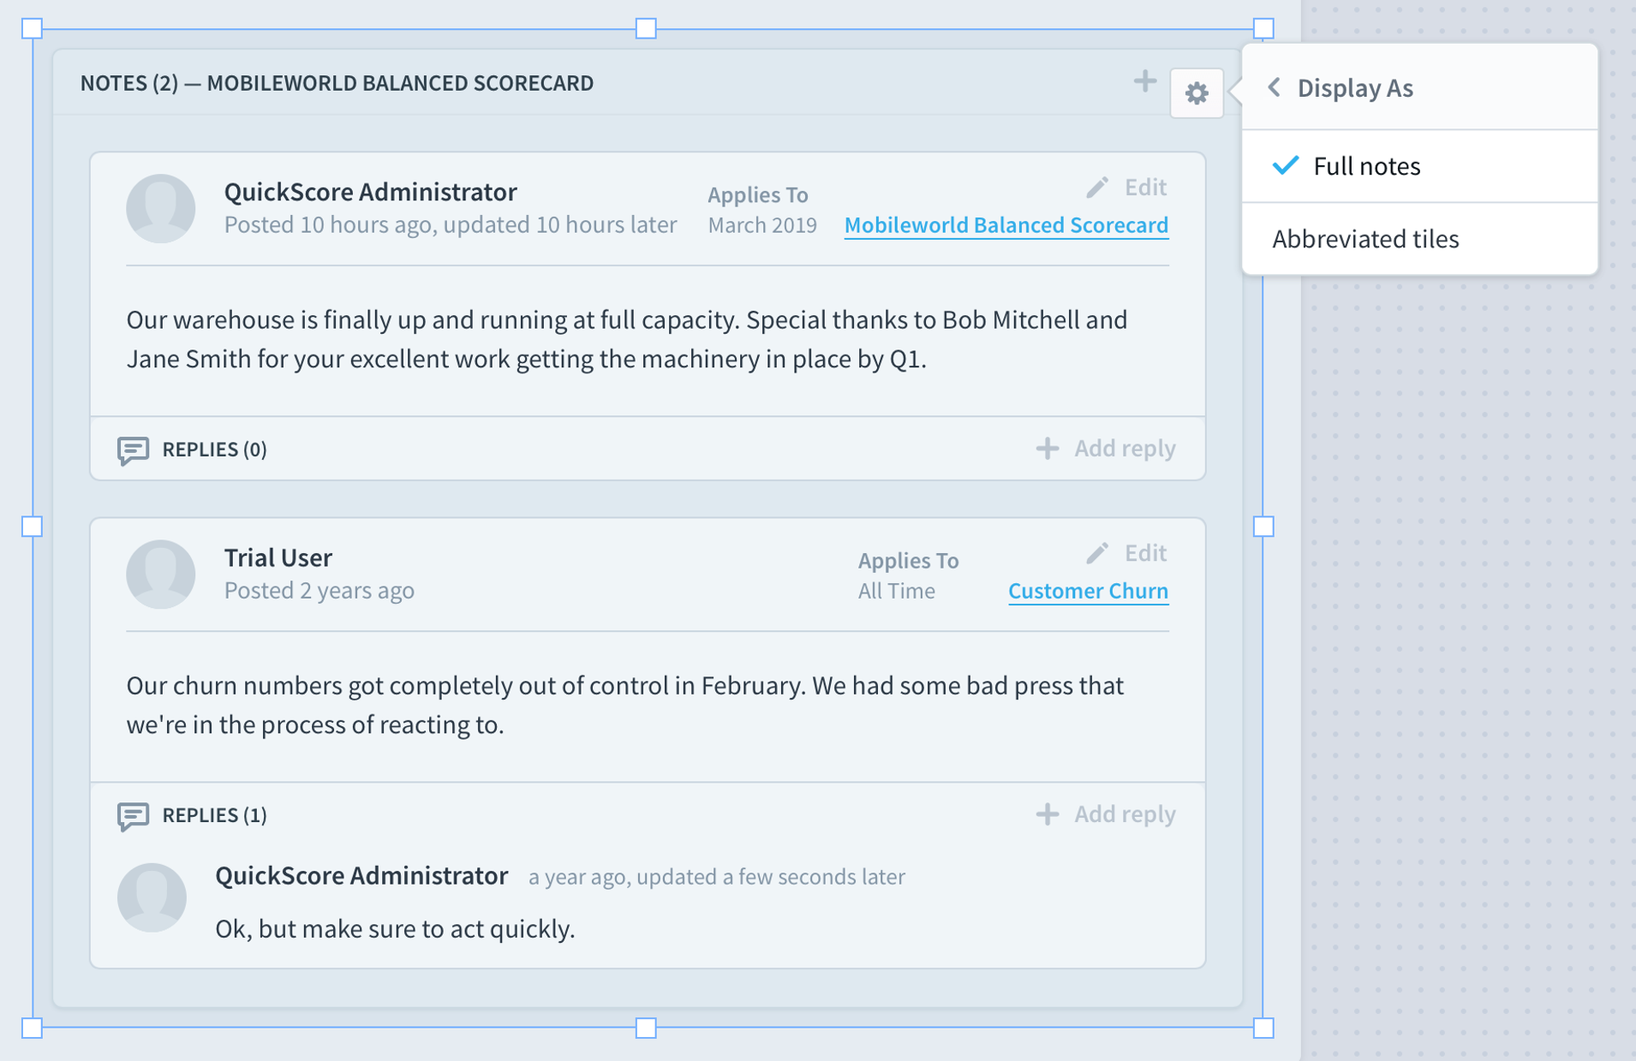Screen dimensions: 1636x1061
Task: Click QuickScore Administrator avatar on first note
Action: tap(161, 208)
